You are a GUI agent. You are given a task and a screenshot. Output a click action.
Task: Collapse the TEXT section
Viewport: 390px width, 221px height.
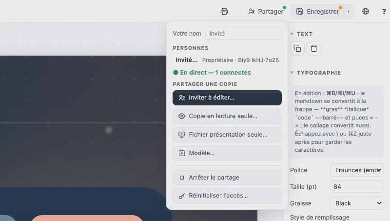click(301, 34)
